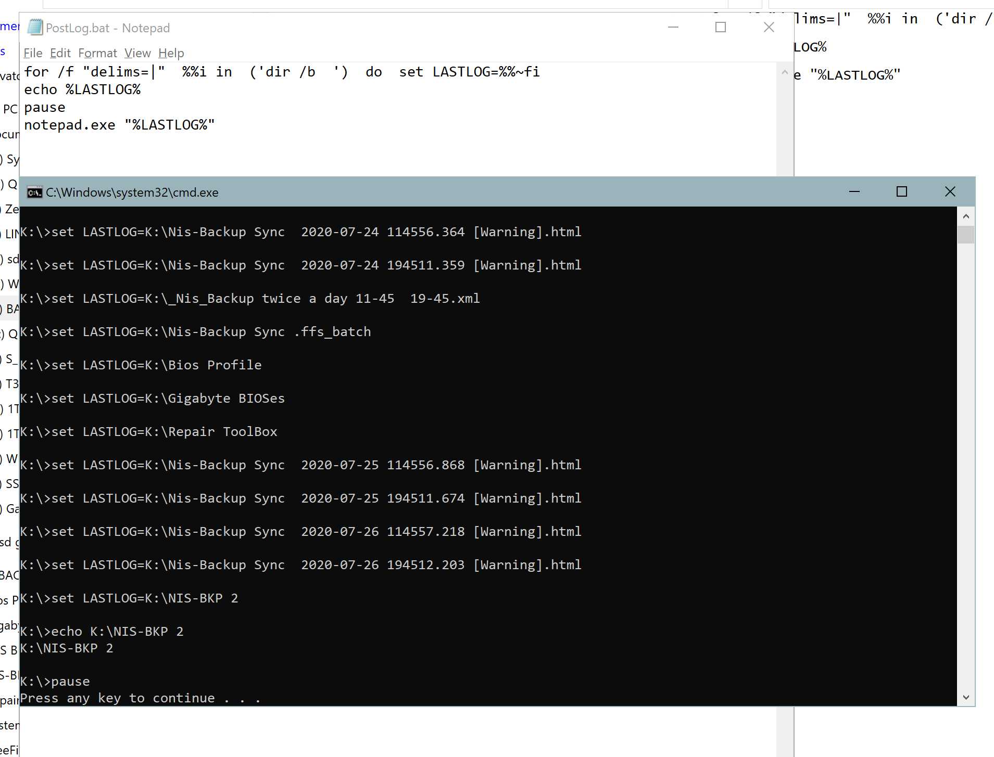Close the cmd.exe console window
Image resolution: width=994 pixels, height=757 pixels.
click(950, 191)
